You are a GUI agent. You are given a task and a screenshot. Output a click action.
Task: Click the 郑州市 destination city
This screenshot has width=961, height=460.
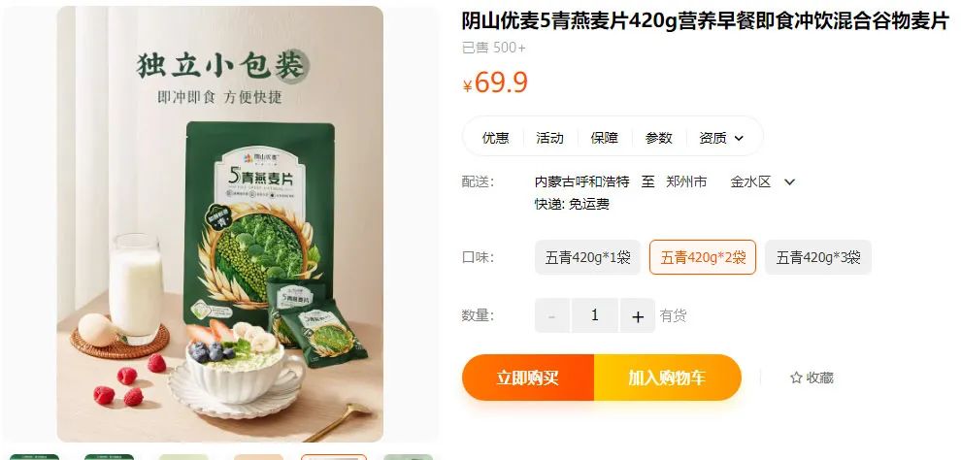686,181
